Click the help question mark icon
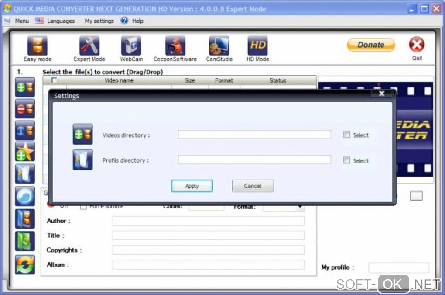The image size is (445, 295). (124, 21)
